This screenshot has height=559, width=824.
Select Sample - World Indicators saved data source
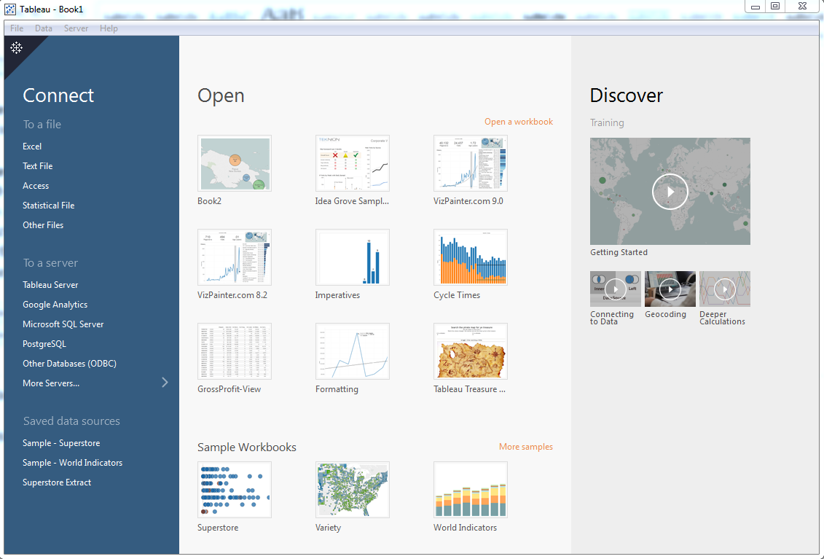coord(72,463)
